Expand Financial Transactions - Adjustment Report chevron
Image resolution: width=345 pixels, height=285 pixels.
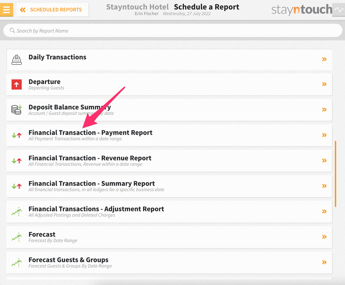point(324,211)
